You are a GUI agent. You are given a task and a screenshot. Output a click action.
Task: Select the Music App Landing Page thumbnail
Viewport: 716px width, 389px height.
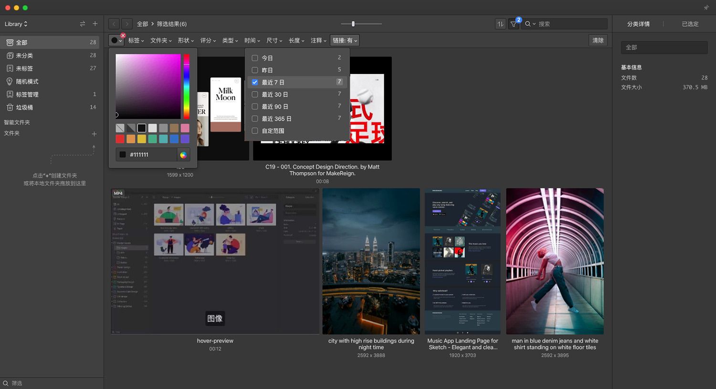[463, 261]
